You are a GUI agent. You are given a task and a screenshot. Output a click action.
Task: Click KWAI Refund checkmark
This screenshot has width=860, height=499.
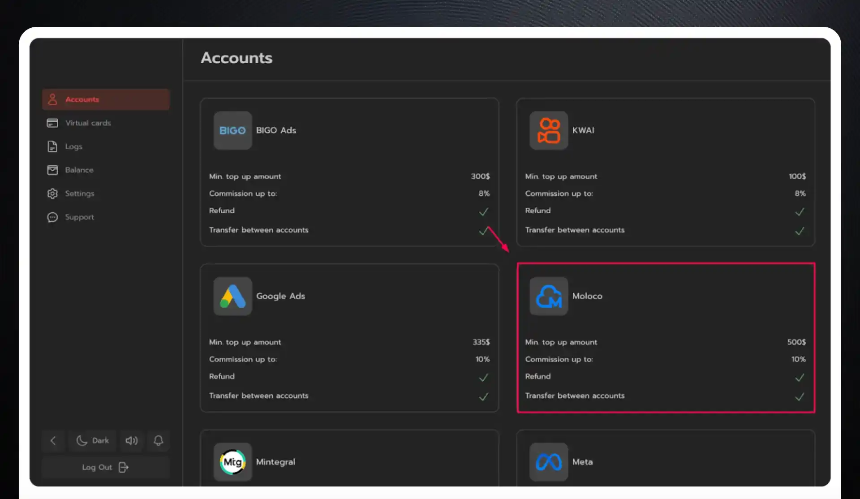coord(800,211)
